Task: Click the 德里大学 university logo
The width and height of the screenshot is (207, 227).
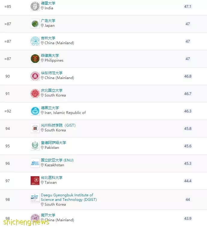Action: pos(35,6)
